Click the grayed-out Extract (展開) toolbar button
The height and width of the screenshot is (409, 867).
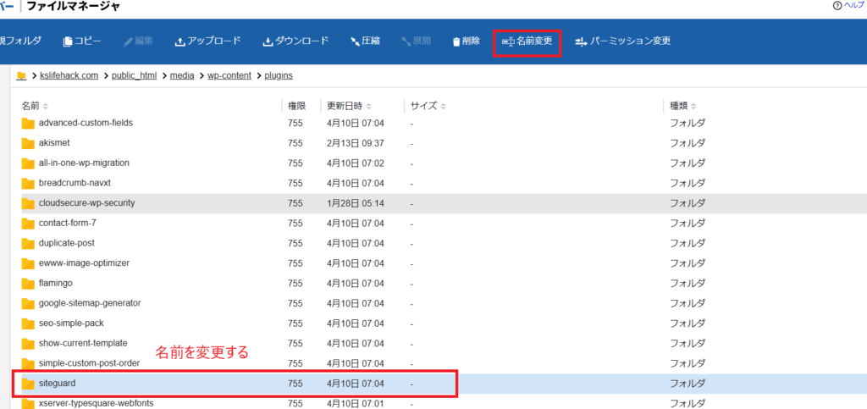click(x=416, y=41)
